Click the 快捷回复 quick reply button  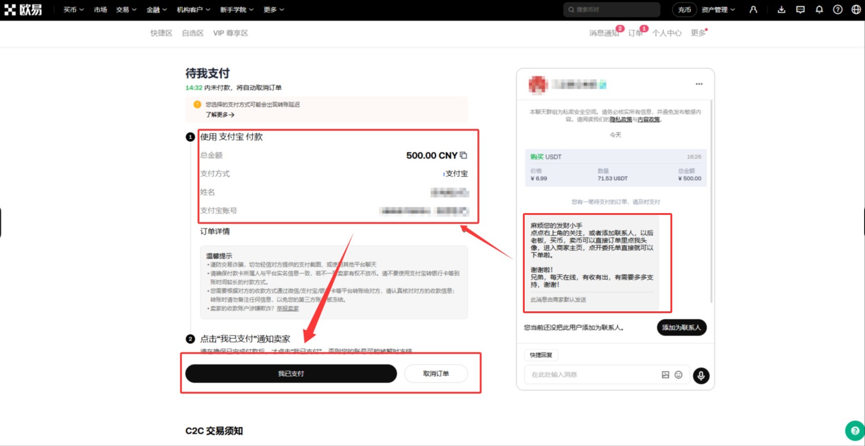tap(541, 355)
